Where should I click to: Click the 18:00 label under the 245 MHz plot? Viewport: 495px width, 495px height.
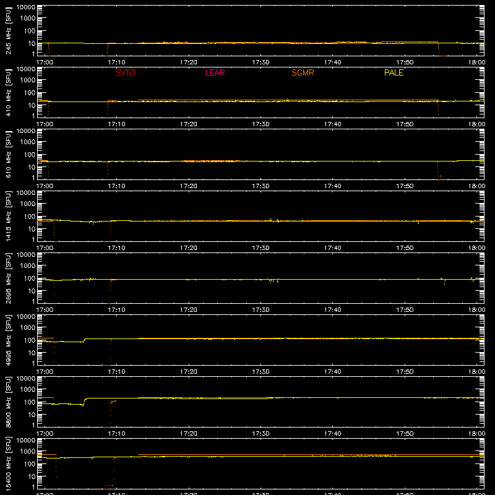[476, 62]
